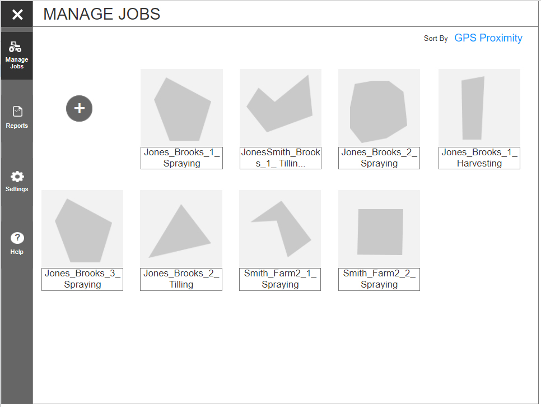Select Smith_Farm2_2_Spraying square field thumbnail
541x407 pixels.
pos(380,231)
